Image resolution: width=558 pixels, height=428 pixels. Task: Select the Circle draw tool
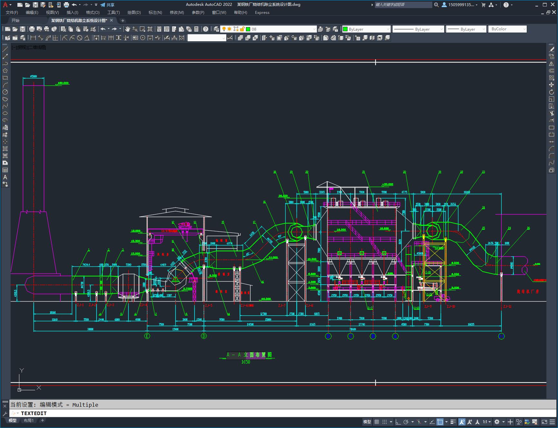click(5, 92)
